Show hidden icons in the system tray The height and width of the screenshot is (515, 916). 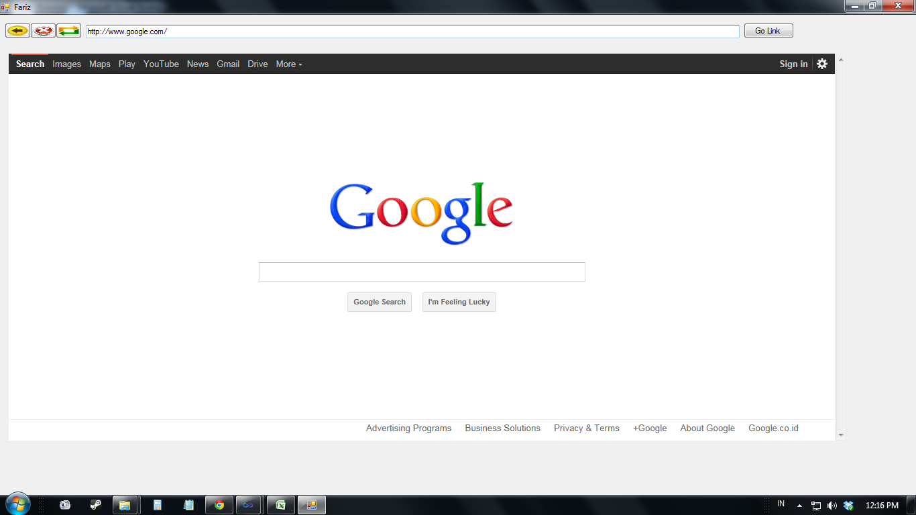pyautogui.click(x=799, y=505)
